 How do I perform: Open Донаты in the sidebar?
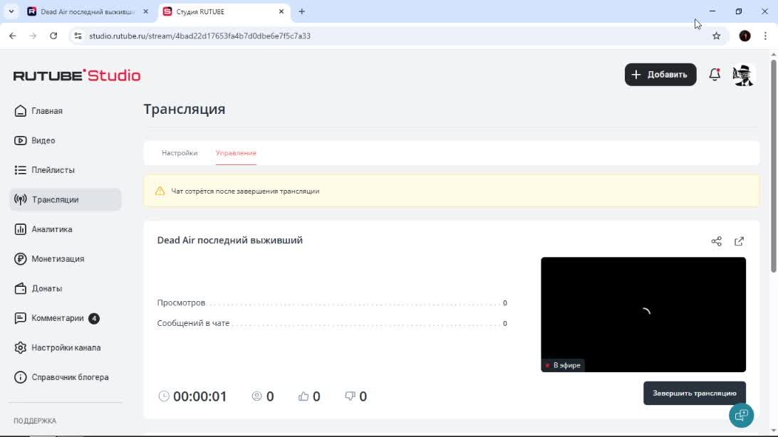[65, 288]
